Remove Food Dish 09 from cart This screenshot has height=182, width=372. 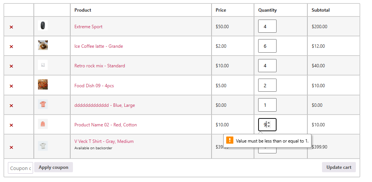(11, 86)
